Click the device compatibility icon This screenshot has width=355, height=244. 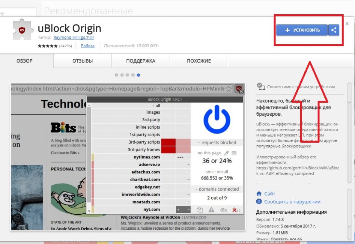(261, 86)
